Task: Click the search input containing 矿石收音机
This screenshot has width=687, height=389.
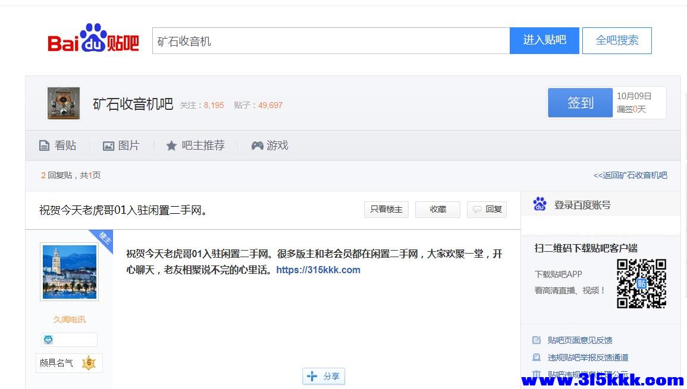Action: click(x=331, y=40)
